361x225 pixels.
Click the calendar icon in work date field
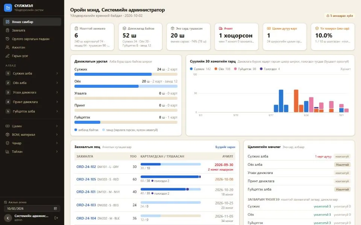tap(55, 208)
